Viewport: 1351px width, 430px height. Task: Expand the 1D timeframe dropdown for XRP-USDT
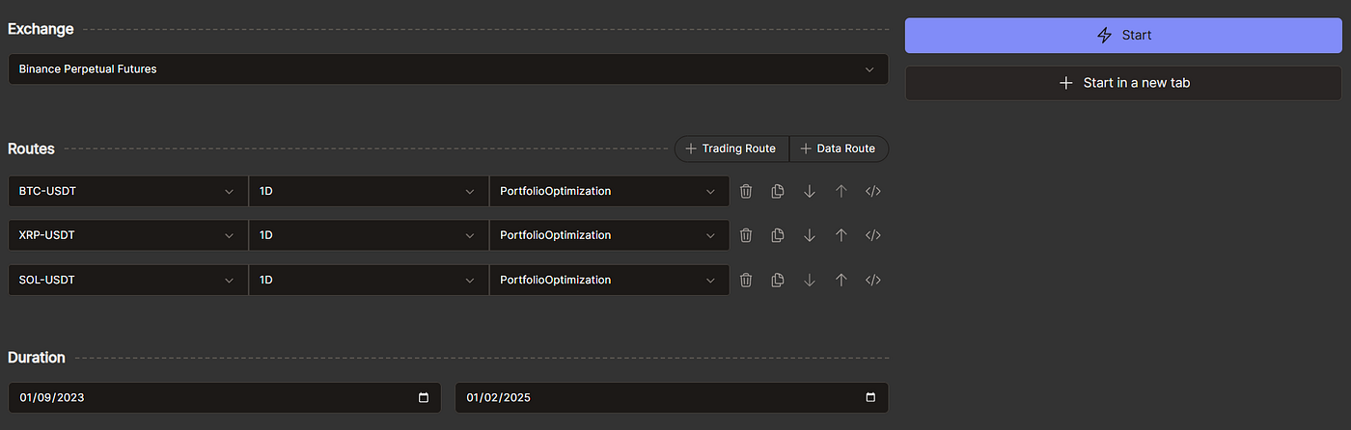click(x=369, y=235)
